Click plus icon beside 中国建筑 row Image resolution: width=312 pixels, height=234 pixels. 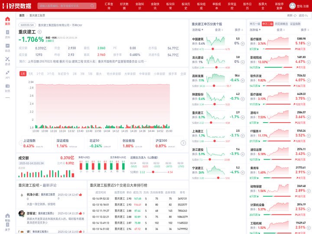(243, 44)
